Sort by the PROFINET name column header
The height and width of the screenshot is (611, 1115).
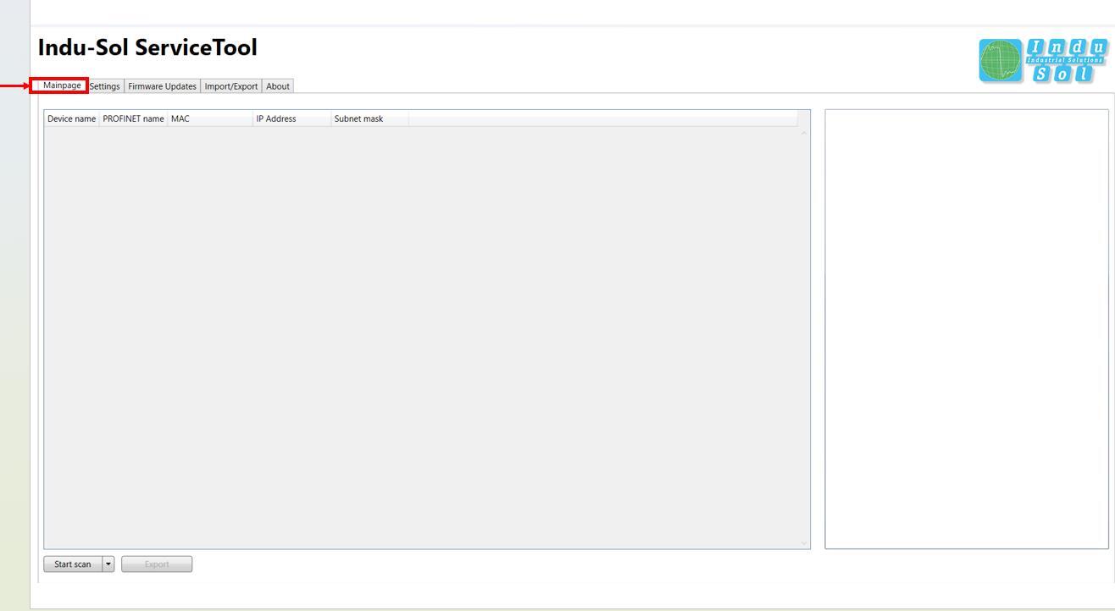[x=133, y=118]
